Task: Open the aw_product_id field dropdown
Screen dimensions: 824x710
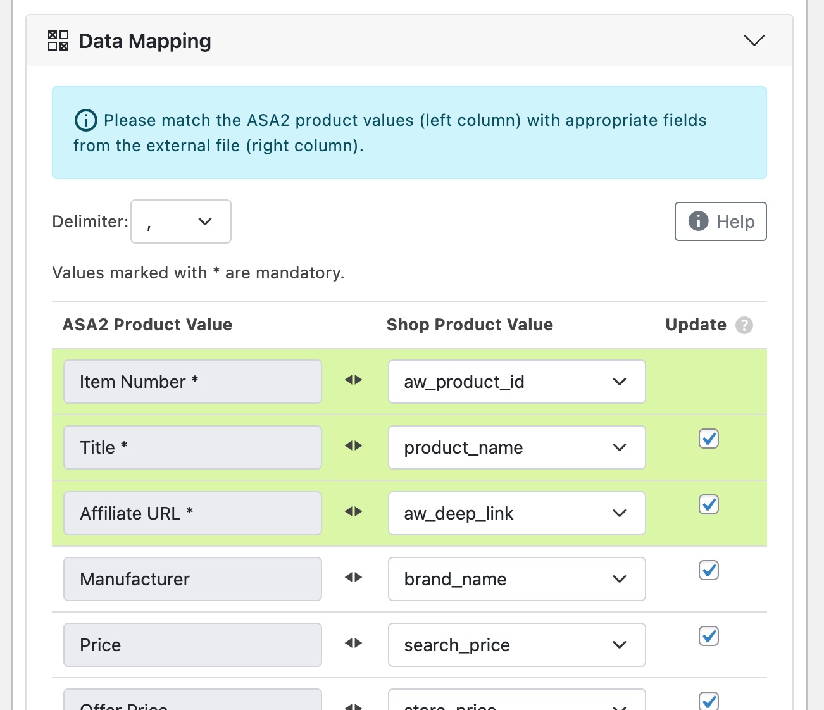Action: click(x=516, y=382)
